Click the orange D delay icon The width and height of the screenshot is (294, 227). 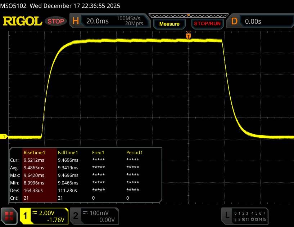pos(234,21)
